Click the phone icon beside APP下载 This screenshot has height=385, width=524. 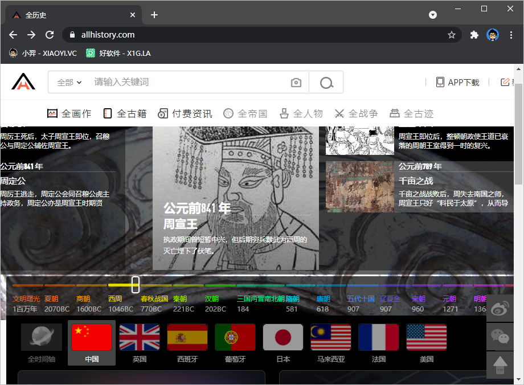(440, 82)
